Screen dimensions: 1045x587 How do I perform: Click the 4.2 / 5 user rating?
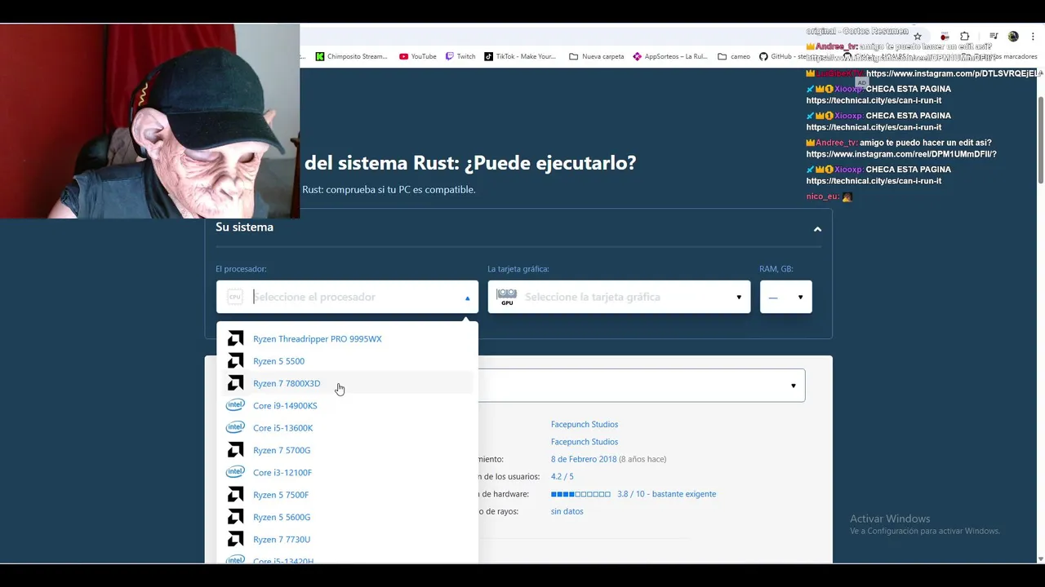(563, 477)
